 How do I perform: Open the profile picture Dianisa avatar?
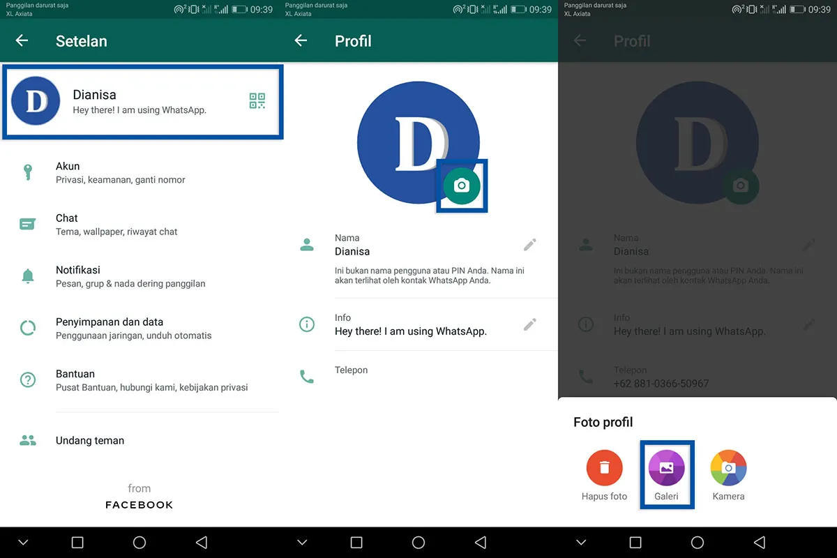tap(36, 100)
